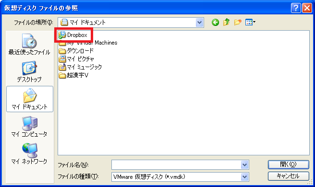This screenshot has height=187, width=315.
Task: Click the キャンセル button
Action: (288, 176)
